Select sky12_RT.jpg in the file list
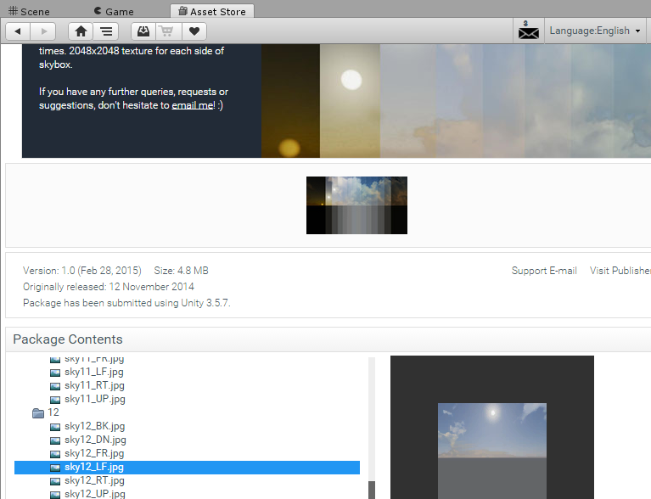 [x=94, y=480]
